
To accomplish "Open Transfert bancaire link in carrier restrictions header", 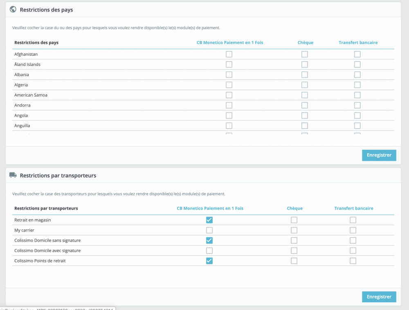I will 354,208.
